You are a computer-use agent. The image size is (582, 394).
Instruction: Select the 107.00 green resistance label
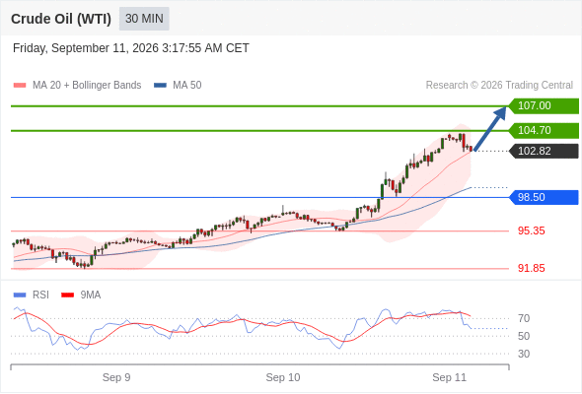pyautogui.click(x=544, y=105)
